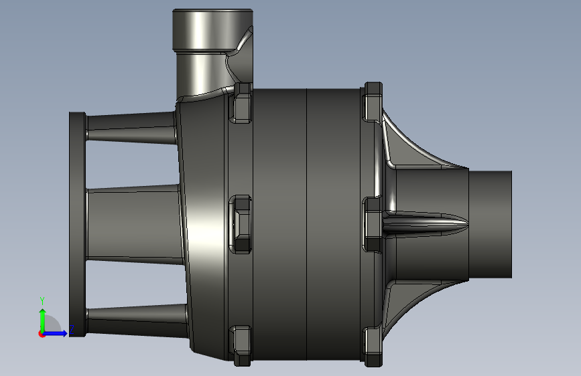Select the round flange plate at the model's left end
This screenshot has width=581, height=376.
click(78, 224)
